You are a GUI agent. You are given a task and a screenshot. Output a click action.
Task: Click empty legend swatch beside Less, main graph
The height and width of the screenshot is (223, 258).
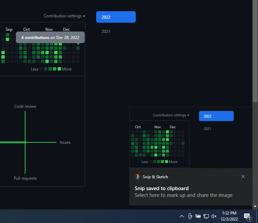(x=41, y=69)
